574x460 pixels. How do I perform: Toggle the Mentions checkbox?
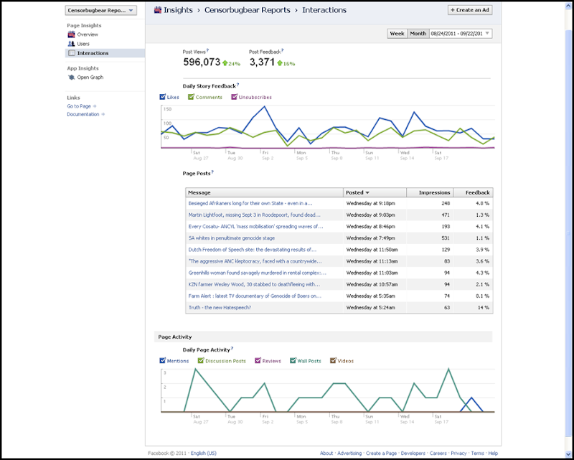click(x=163, y=361)
